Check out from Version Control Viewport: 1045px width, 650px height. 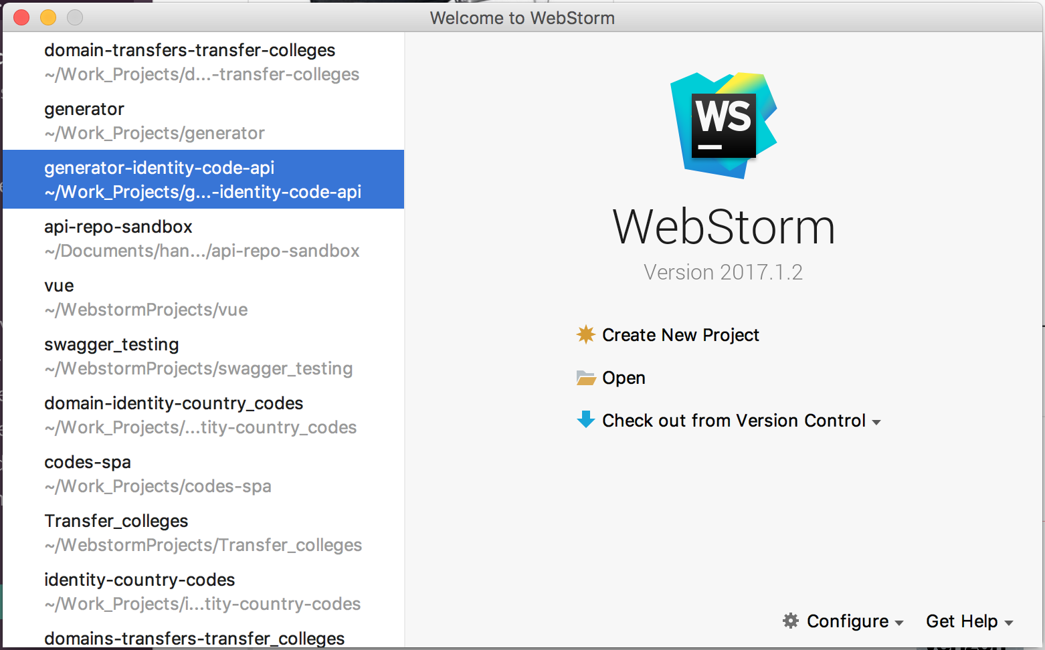pos(734,421)
